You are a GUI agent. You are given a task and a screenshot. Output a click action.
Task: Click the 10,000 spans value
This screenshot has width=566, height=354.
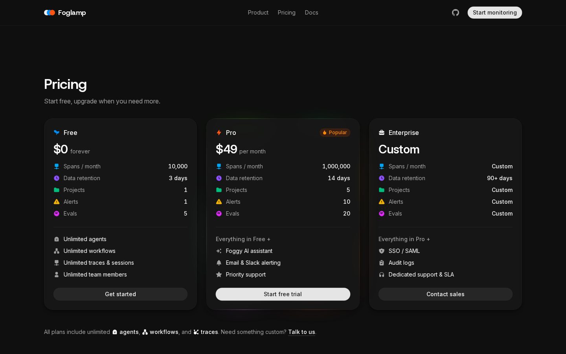pos(178,166)
